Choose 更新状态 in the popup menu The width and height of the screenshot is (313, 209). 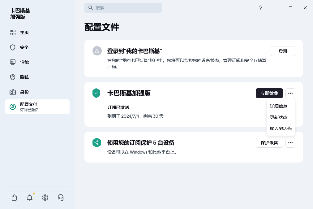(x=279, y=117)
